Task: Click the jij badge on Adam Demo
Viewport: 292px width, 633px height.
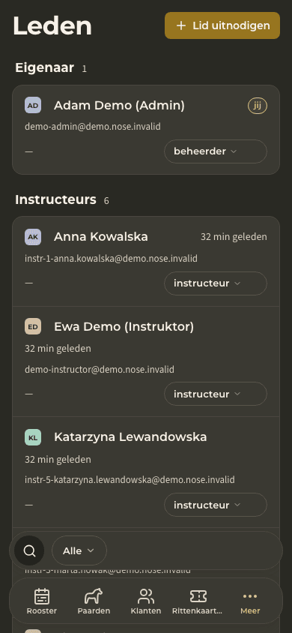Action: tap(258, 106)
